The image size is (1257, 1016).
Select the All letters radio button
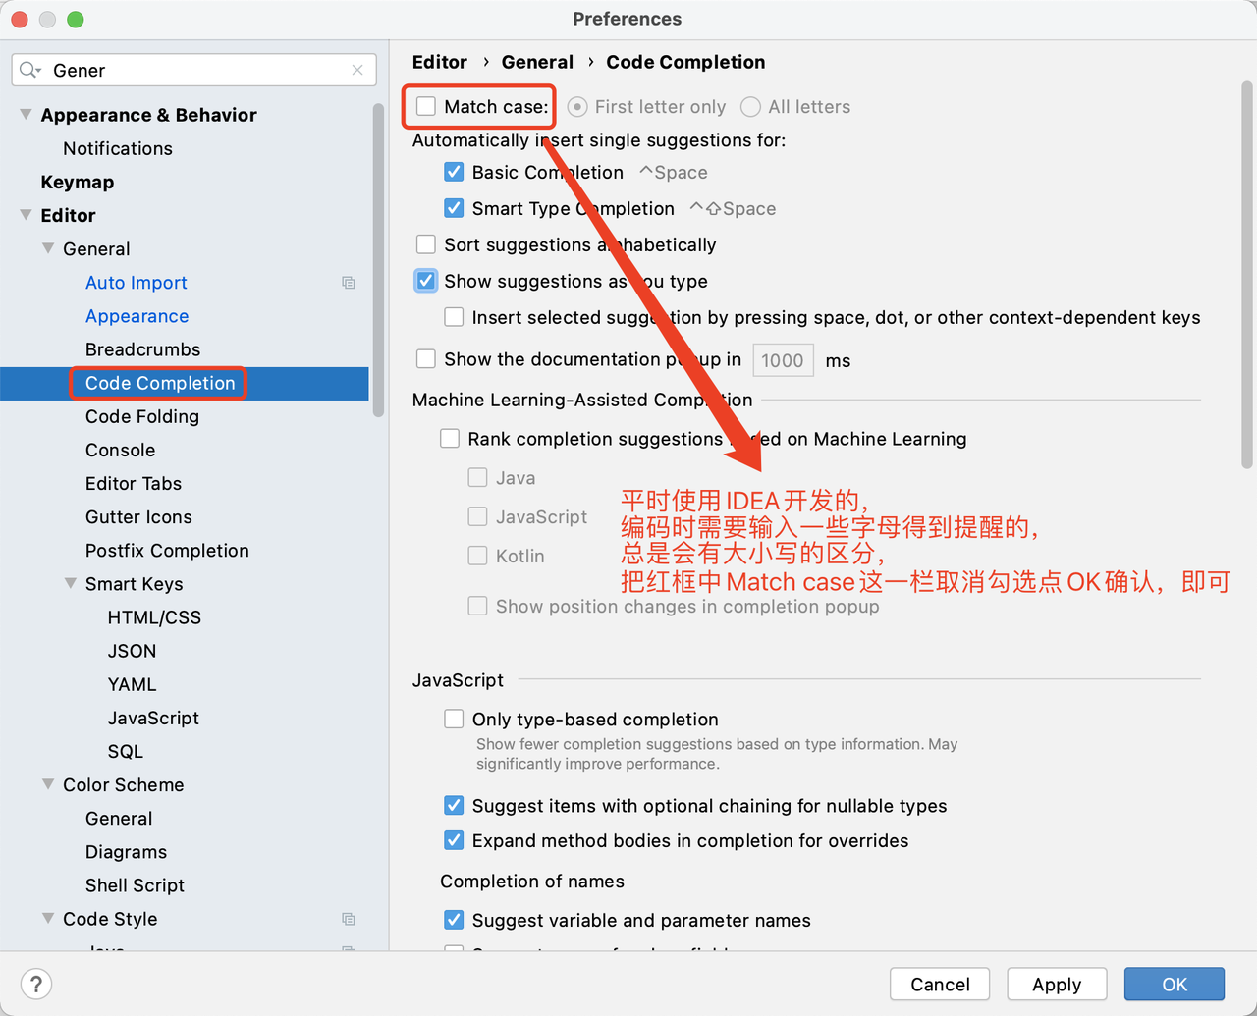750,106
